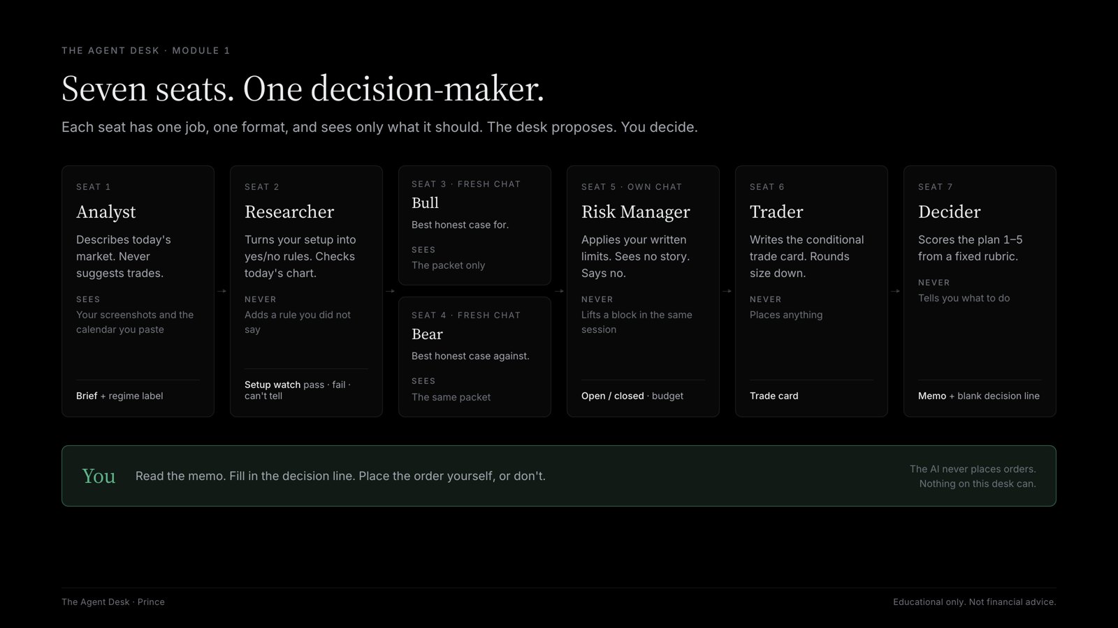Click the green 'You' label

click(x=99, y=476)
